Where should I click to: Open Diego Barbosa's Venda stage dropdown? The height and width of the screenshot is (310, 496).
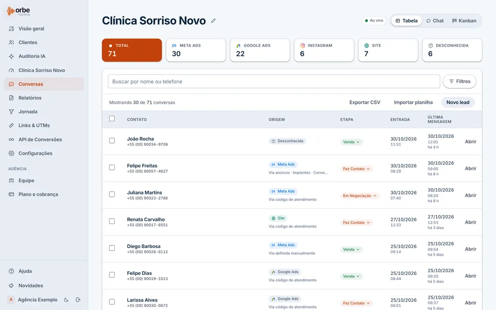coord(351,250)
